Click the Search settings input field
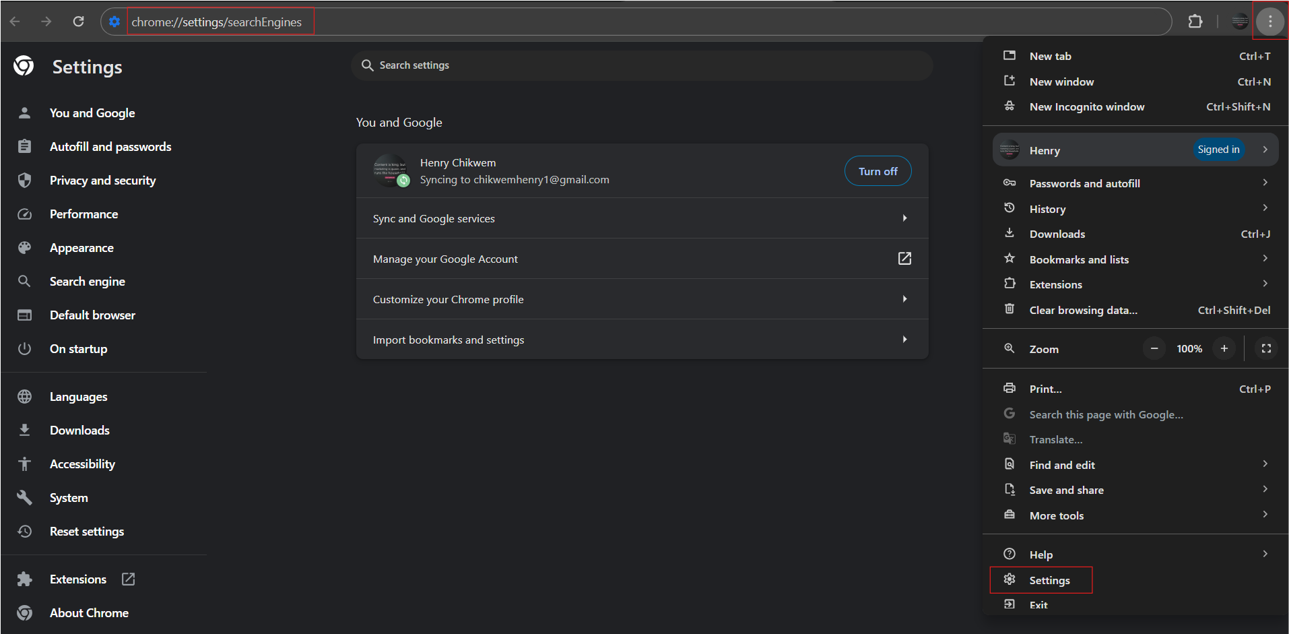Viewport: 1289px width, 634px height. point(642,65)
